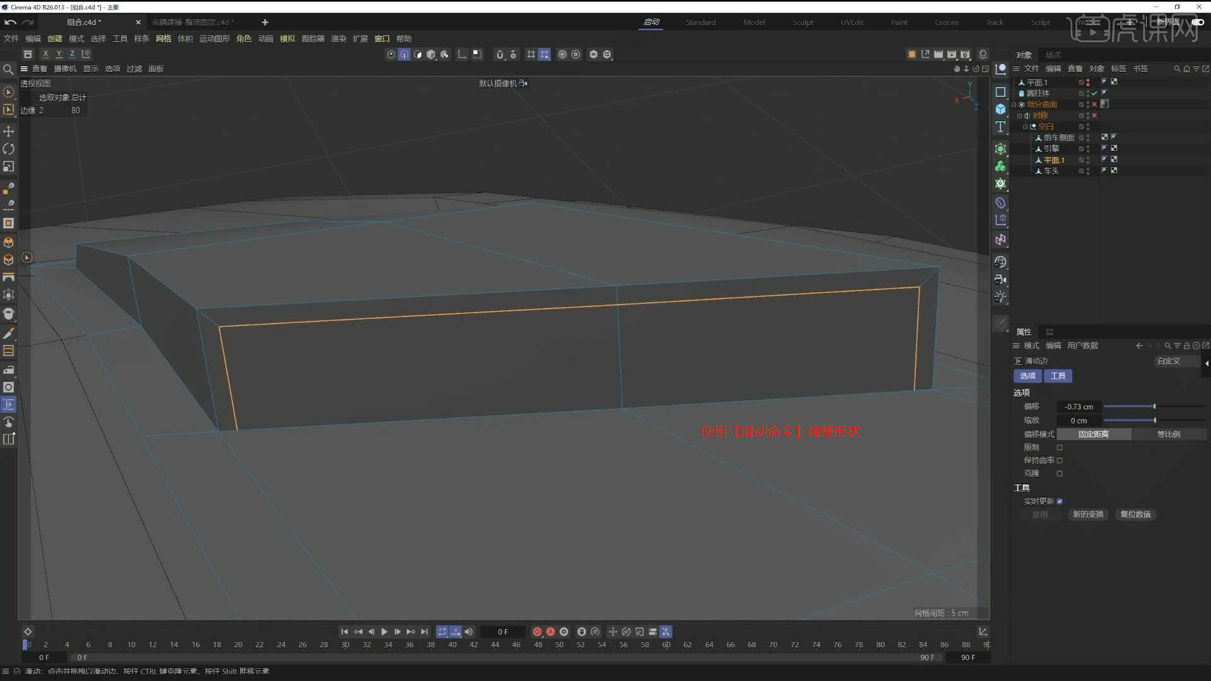Select 等比例 offset mode
The image size is (1211, 681).
[1169, 434]
